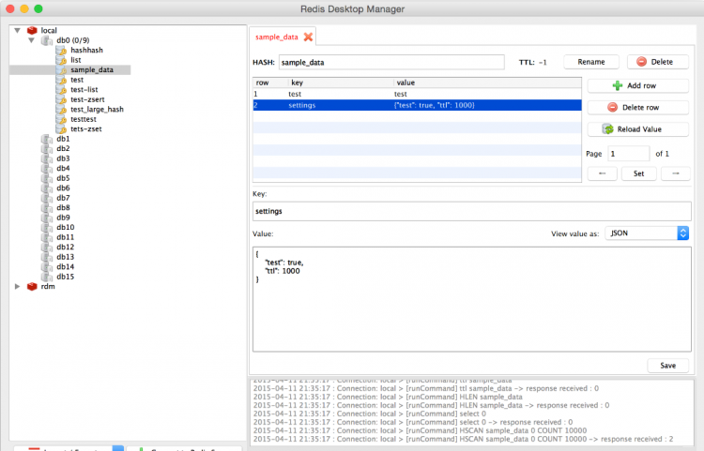Click the key icon beside testtest

tap(61, 119)
